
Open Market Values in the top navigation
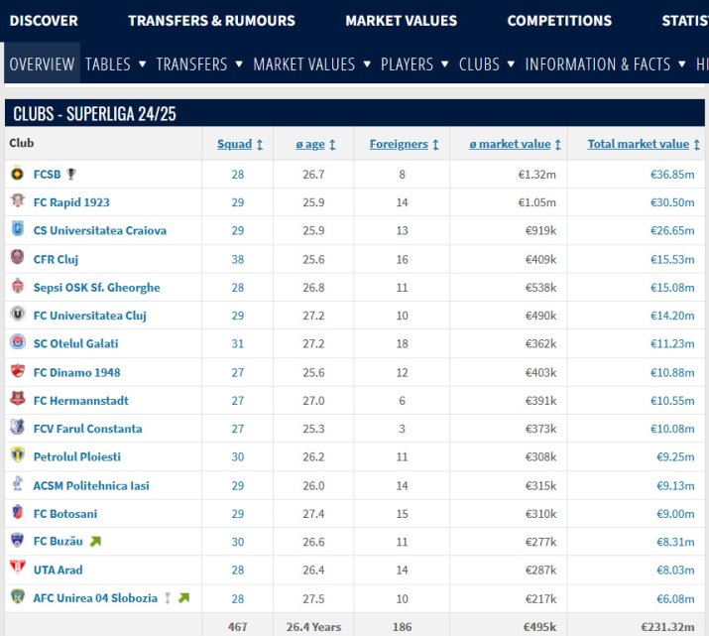[x=401, y=21]
